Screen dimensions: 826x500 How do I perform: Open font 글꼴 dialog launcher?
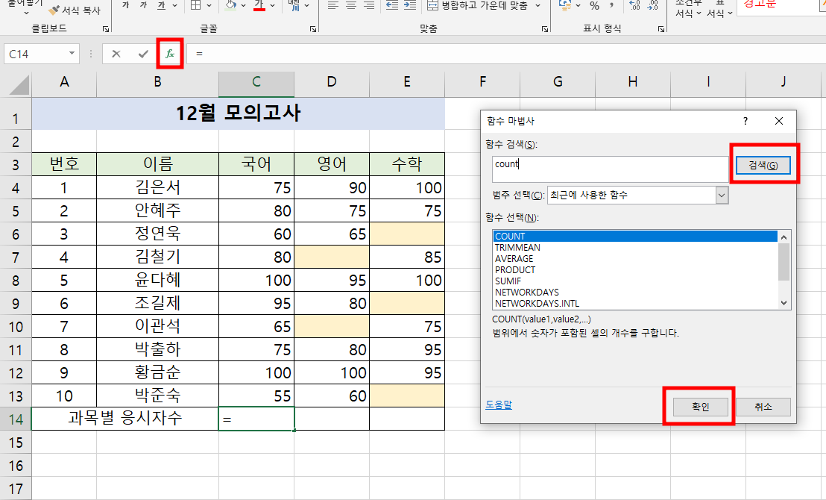pos(313,29)
